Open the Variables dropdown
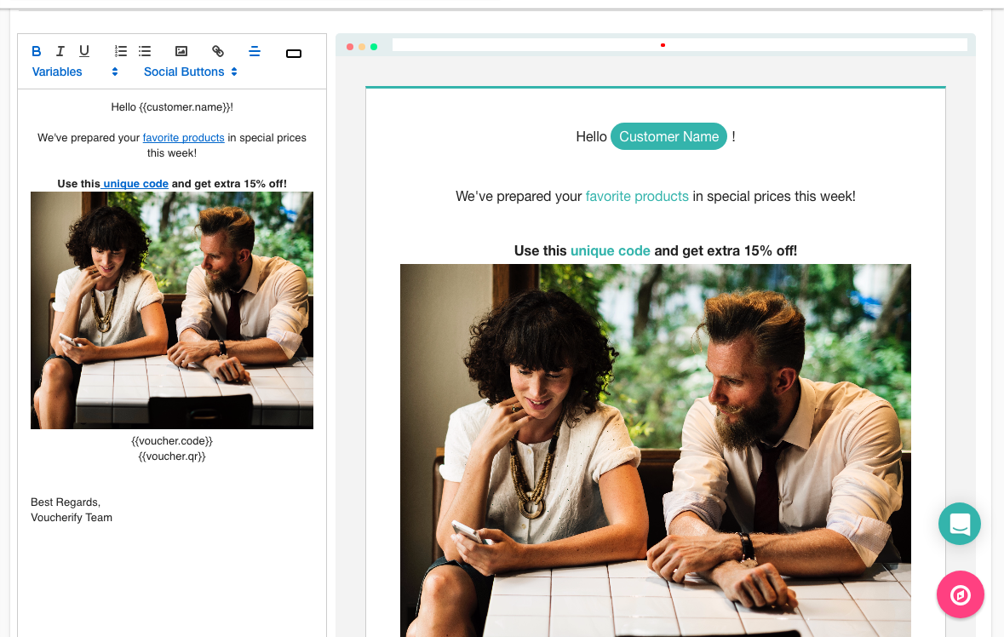The height and width of the screenshot is (637, 1004). (x=75, y=72)
